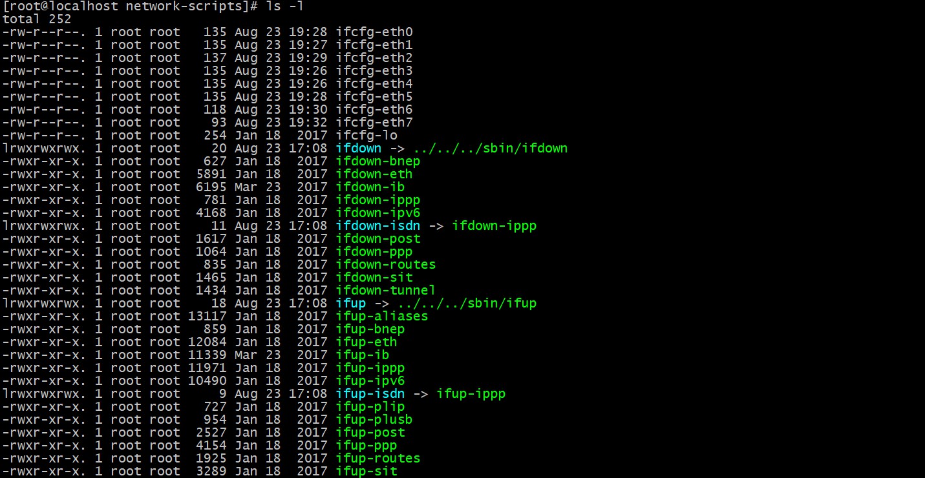Click the filename ifcfg-lo

367,136
